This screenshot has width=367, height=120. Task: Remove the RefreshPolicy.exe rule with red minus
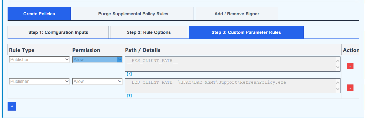tap(350, 88)
